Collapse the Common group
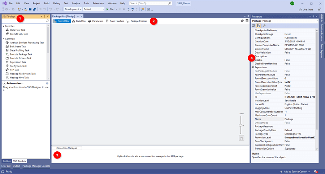 click(x=4, y=39)
